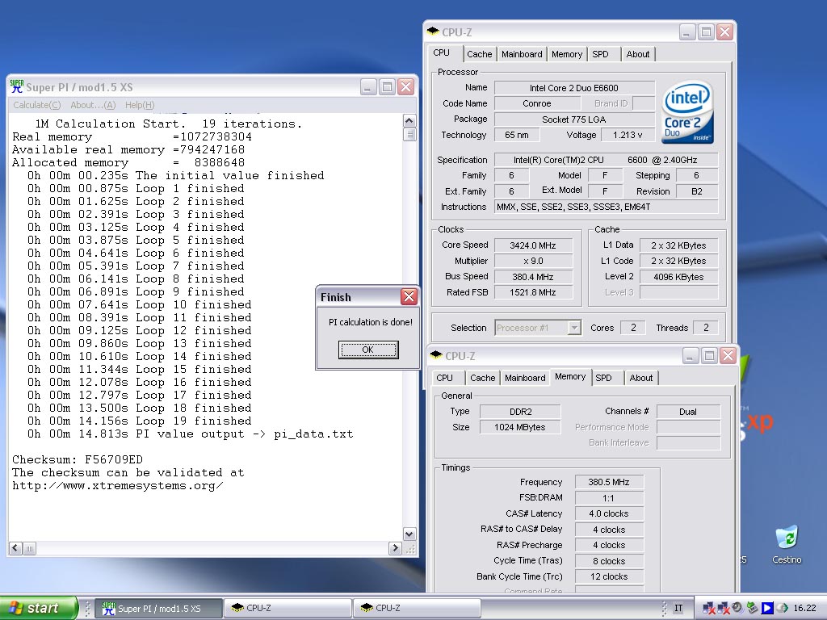Click the xtremesystems.org URL text
The width and height of the screenshot is (827, 620).
tap(118, 485)
